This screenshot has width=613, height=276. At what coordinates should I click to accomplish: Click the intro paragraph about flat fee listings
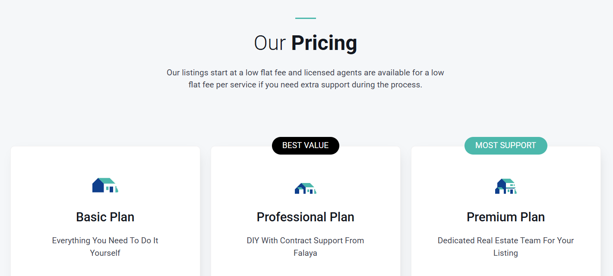305,73
